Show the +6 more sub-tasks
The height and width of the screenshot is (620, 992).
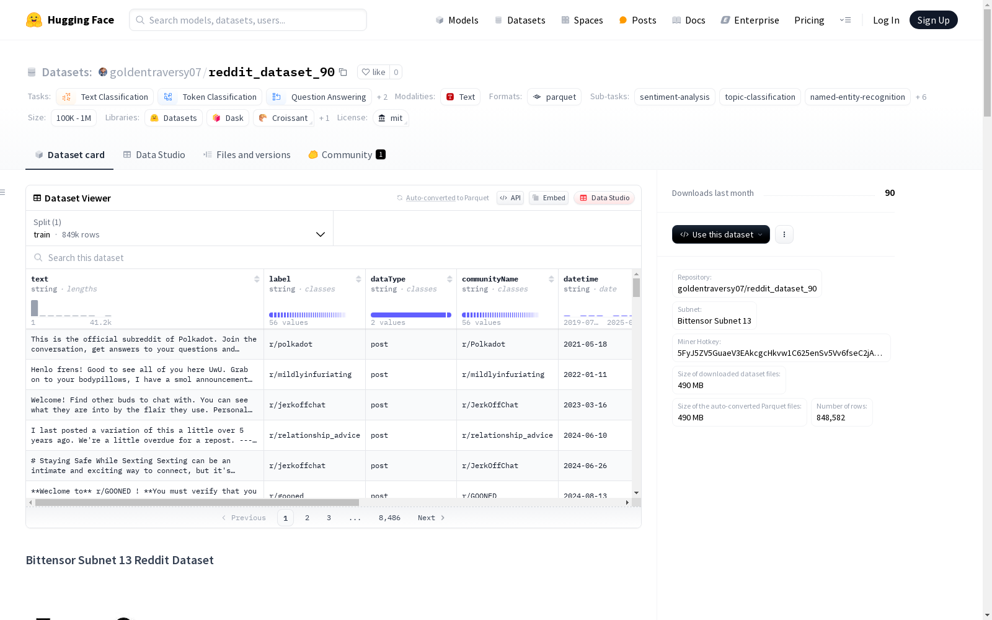pos(921,97)
